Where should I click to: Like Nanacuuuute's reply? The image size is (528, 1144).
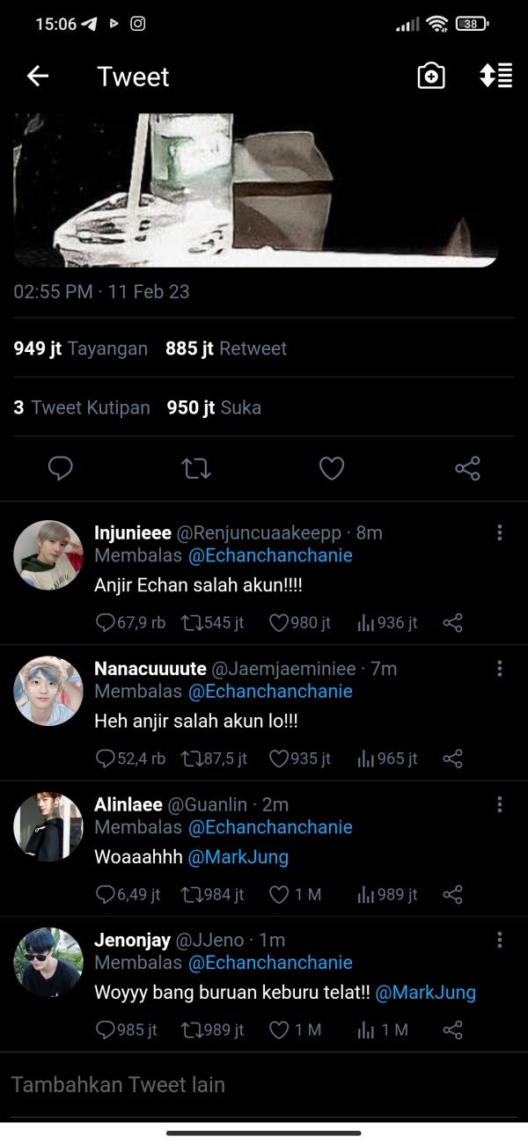[279, 759]
